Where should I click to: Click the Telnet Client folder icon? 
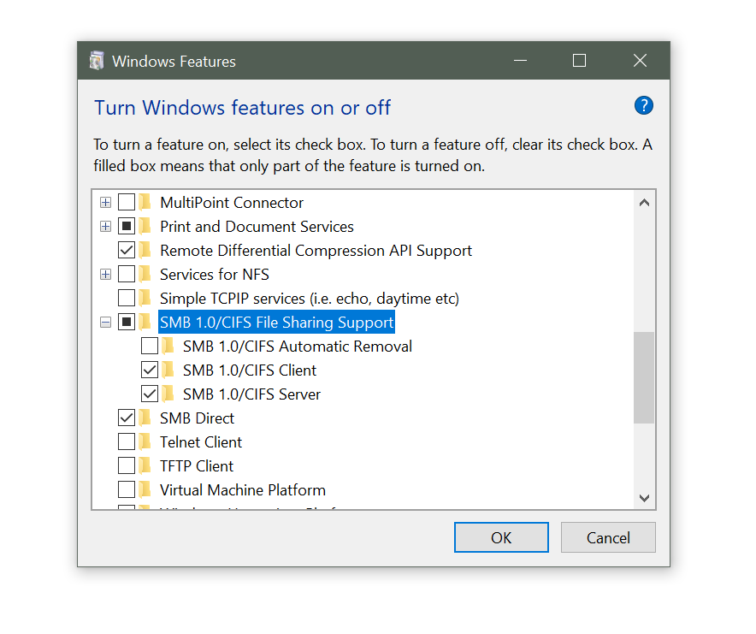[x=145, y=441]
